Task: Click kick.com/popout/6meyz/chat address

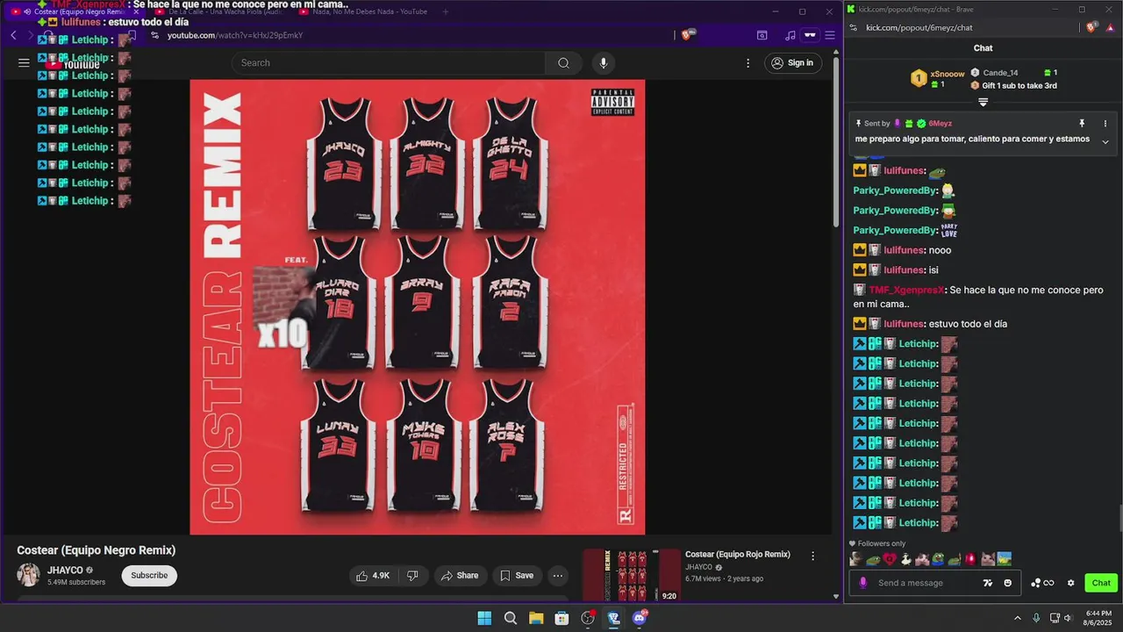Action: click(919, 28)
